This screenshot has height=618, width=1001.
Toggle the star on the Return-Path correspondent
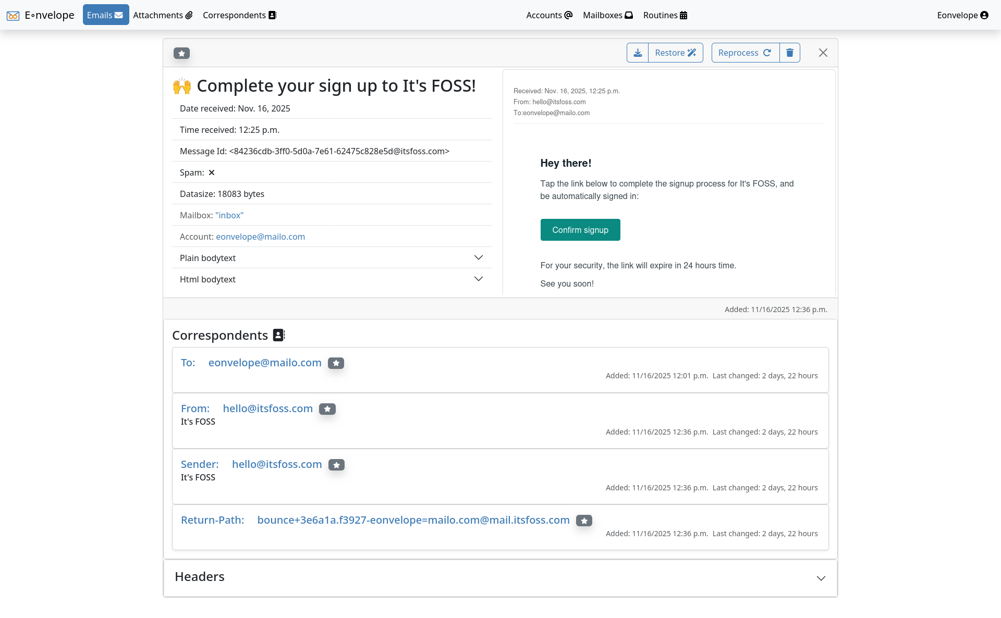pos(584,521)
